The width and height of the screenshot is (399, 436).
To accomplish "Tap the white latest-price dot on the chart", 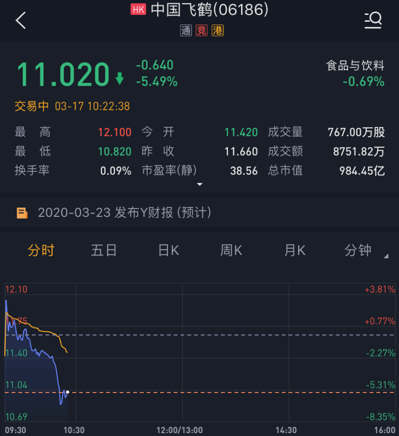I will click(68, 392).
